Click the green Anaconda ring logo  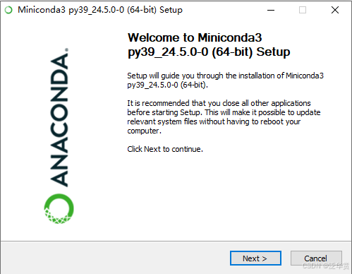click(59, 208)
